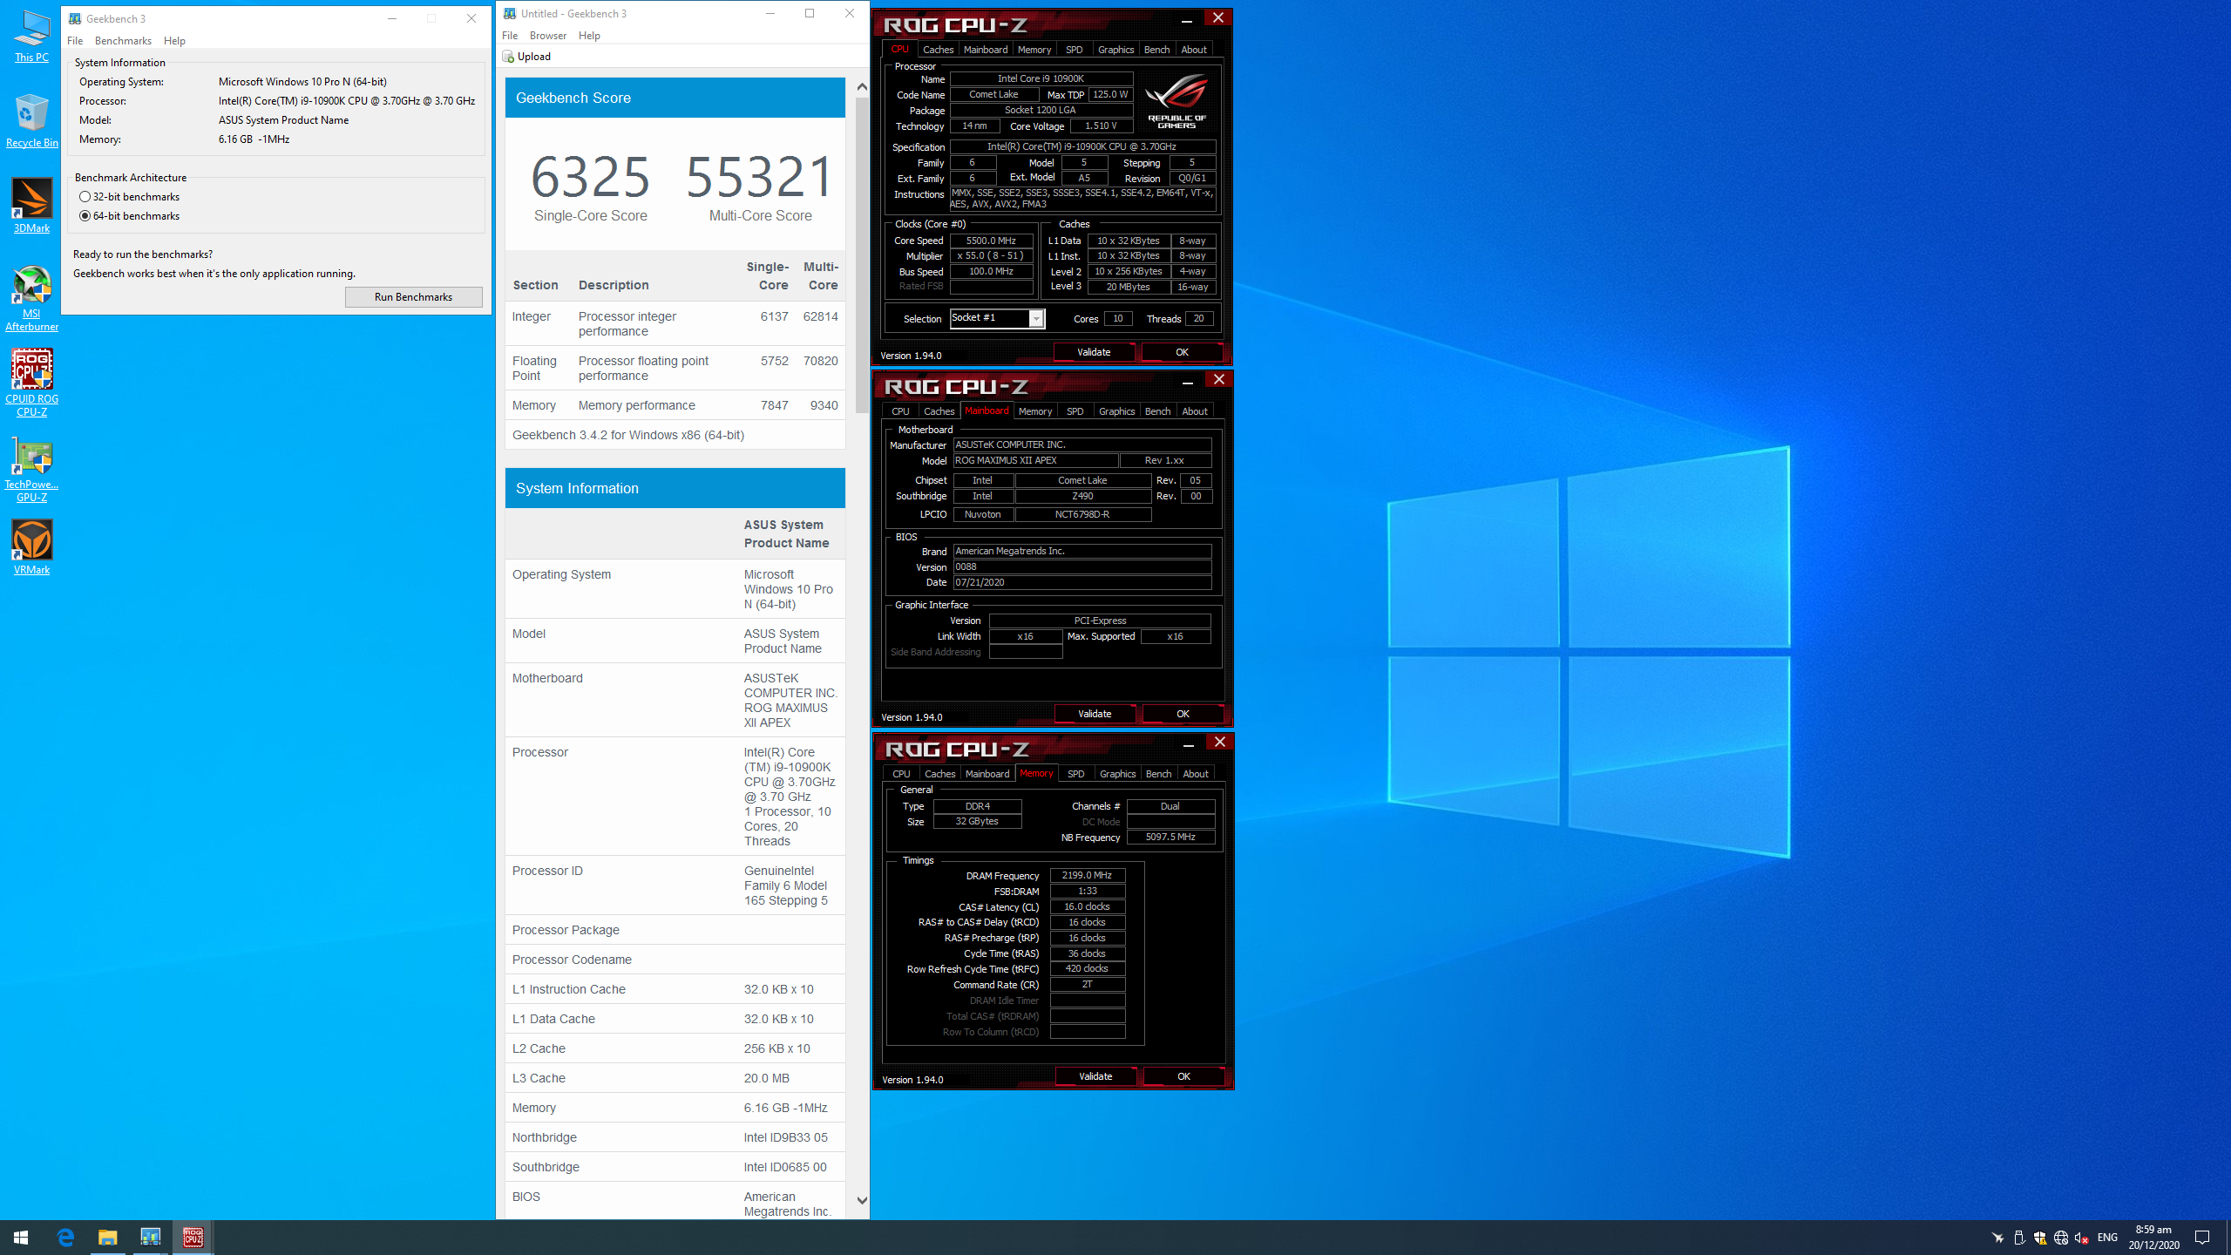Open the Windows Start menu
The image size is (2231, 1255).
click(21, 1238)
